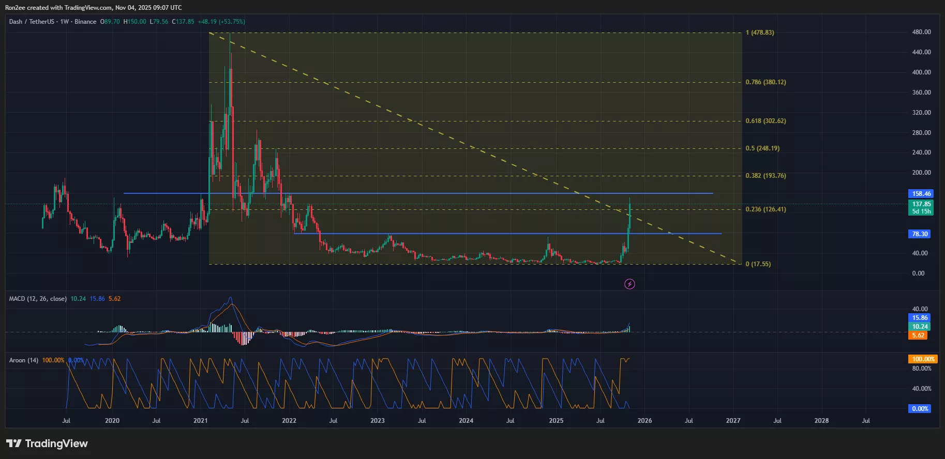The image size is (945, 459).
Task: Select the 0.236 (126.41) Fibonacci level label
Action: pyautogui.click(x=766, y=209)
